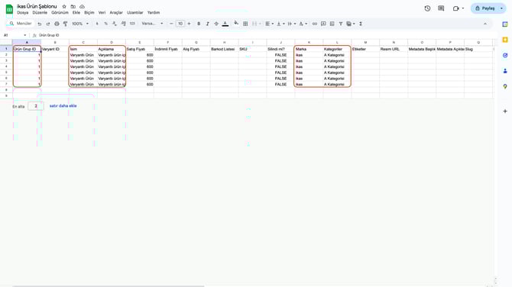Open the Dosya menu
Viewport: 512px width, 287px height.
(22, 13)
